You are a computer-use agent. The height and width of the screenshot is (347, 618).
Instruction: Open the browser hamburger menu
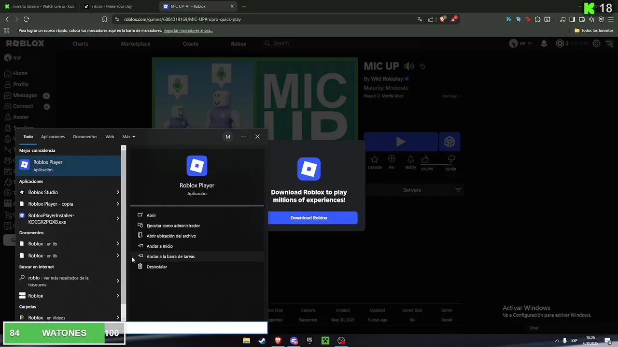tap(611, 19)
